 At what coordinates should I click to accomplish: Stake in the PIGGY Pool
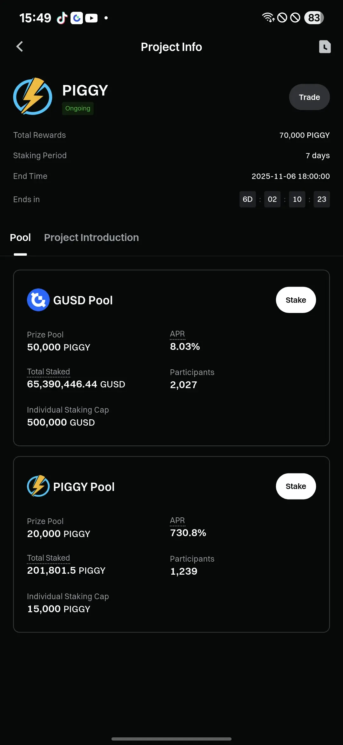[x=296, y=486]
